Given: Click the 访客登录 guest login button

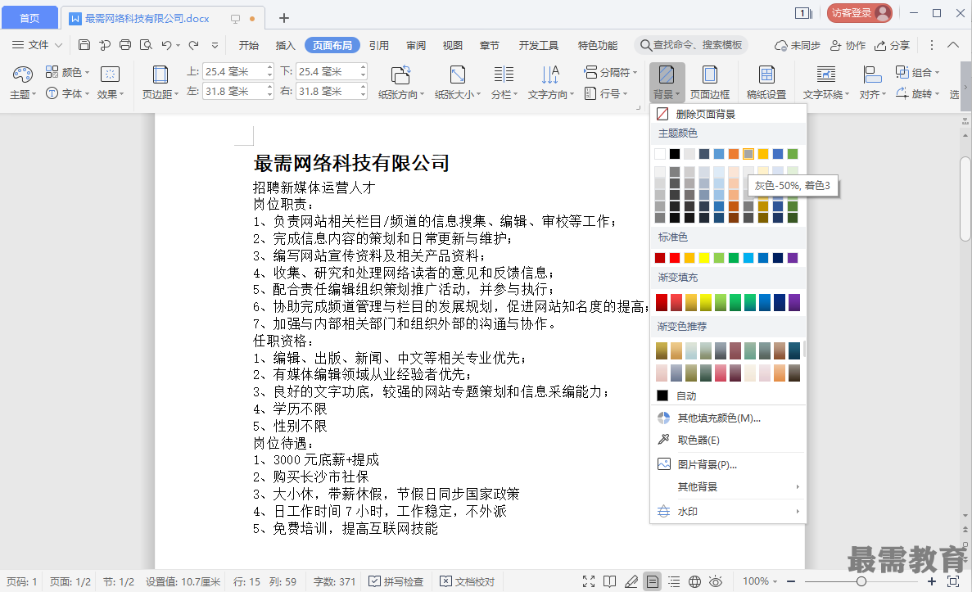Looking at the screenshot, I should (859, 13).
